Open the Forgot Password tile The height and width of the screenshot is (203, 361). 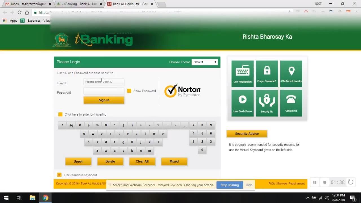267,74
